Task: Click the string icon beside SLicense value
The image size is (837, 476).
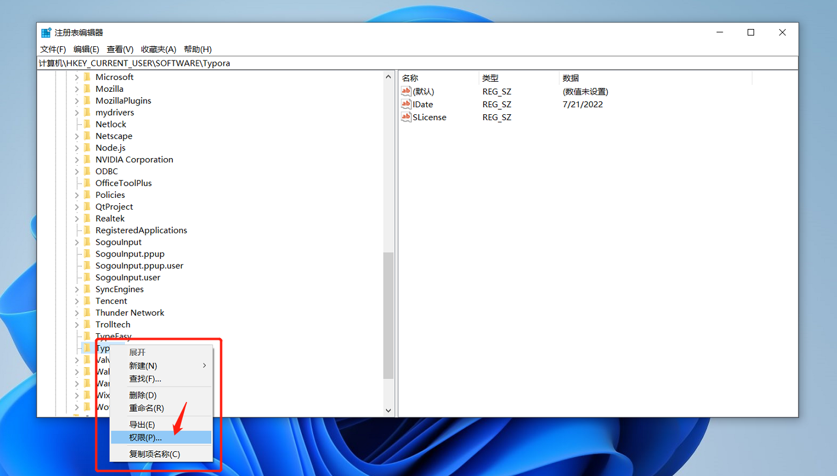Action: (406, 117)
